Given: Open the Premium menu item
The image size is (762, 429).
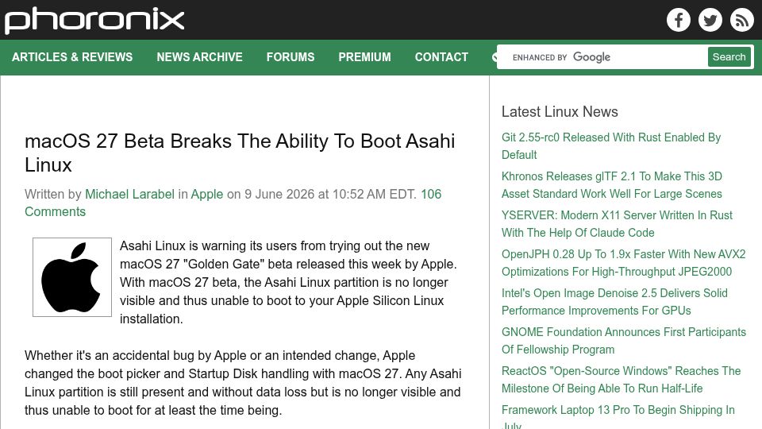Looking at the screenshot, I should [x=364, y=57].
